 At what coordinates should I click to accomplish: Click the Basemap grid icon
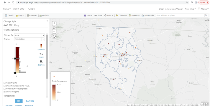(28, 16)
